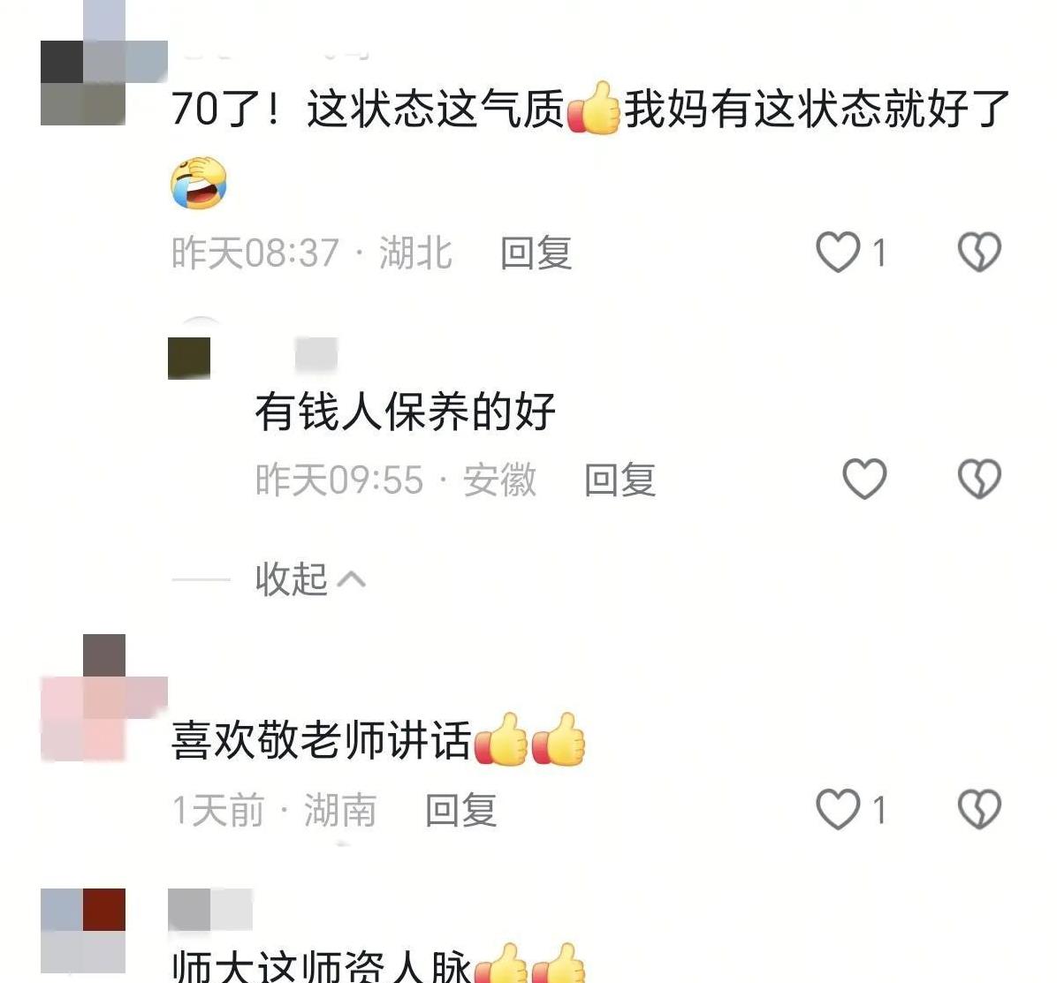This screenshot has width=1057, height=983.
Task: Open the first commenter's blurred avatar
Action: pos(103,62)
